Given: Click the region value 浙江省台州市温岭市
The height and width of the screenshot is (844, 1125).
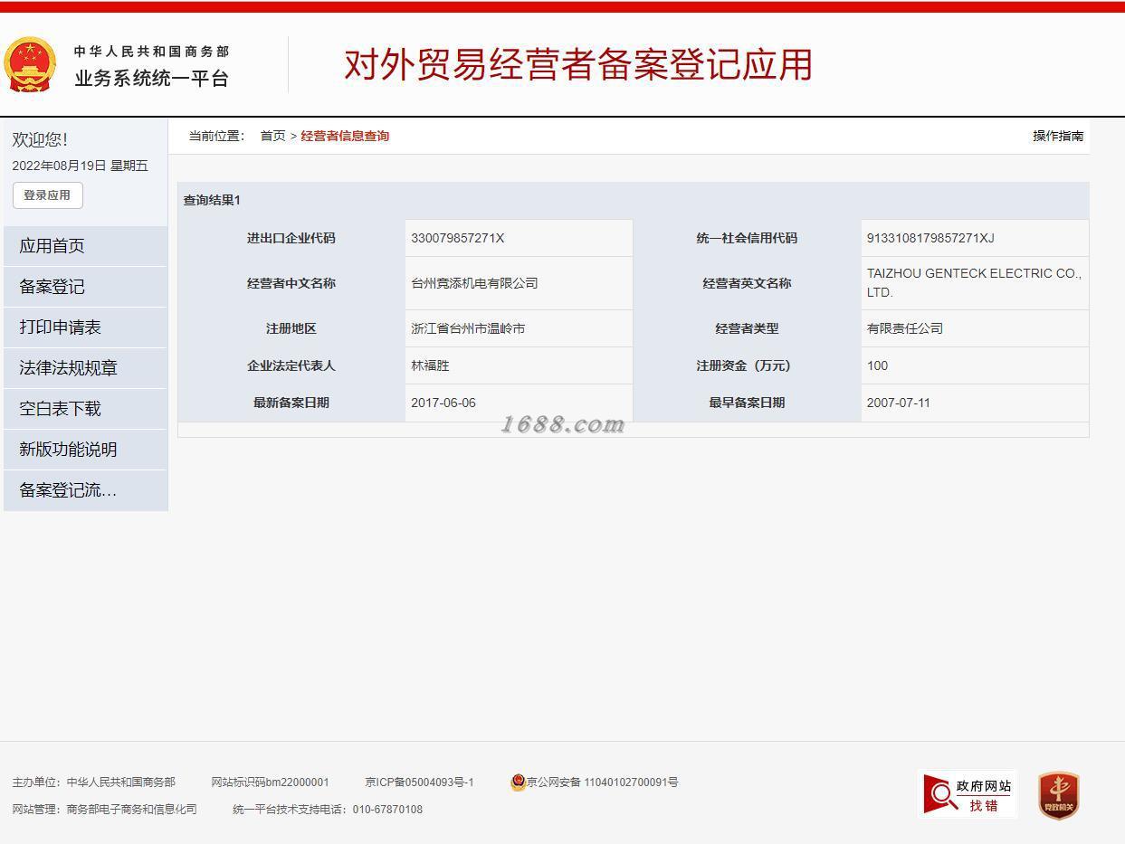Looking at the screenshot, I should 468,328.
